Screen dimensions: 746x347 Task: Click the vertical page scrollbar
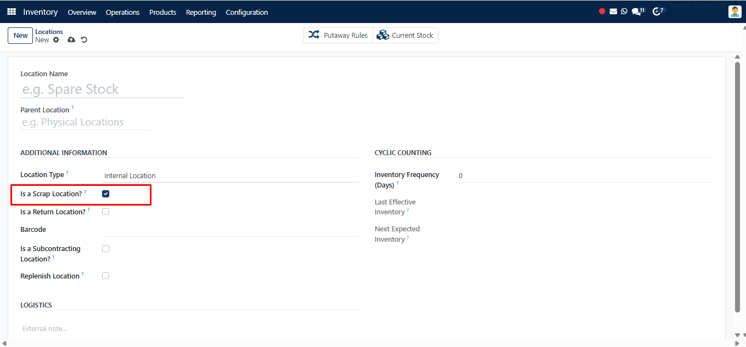pyautogui.click(x=737, y=186)
